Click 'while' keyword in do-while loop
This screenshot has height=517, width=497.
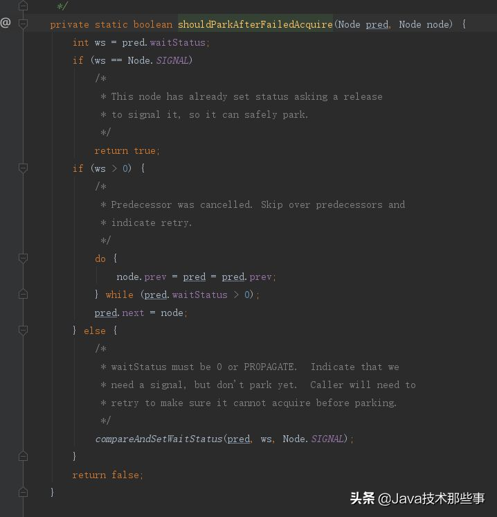point(120,295)
